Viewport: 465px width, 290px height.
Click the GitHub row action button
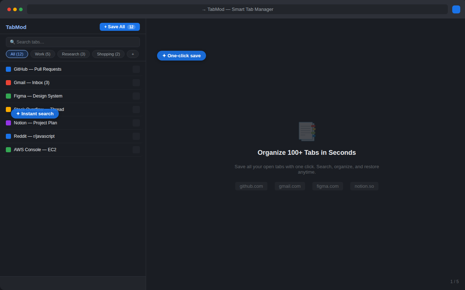[x=136, y=69]
